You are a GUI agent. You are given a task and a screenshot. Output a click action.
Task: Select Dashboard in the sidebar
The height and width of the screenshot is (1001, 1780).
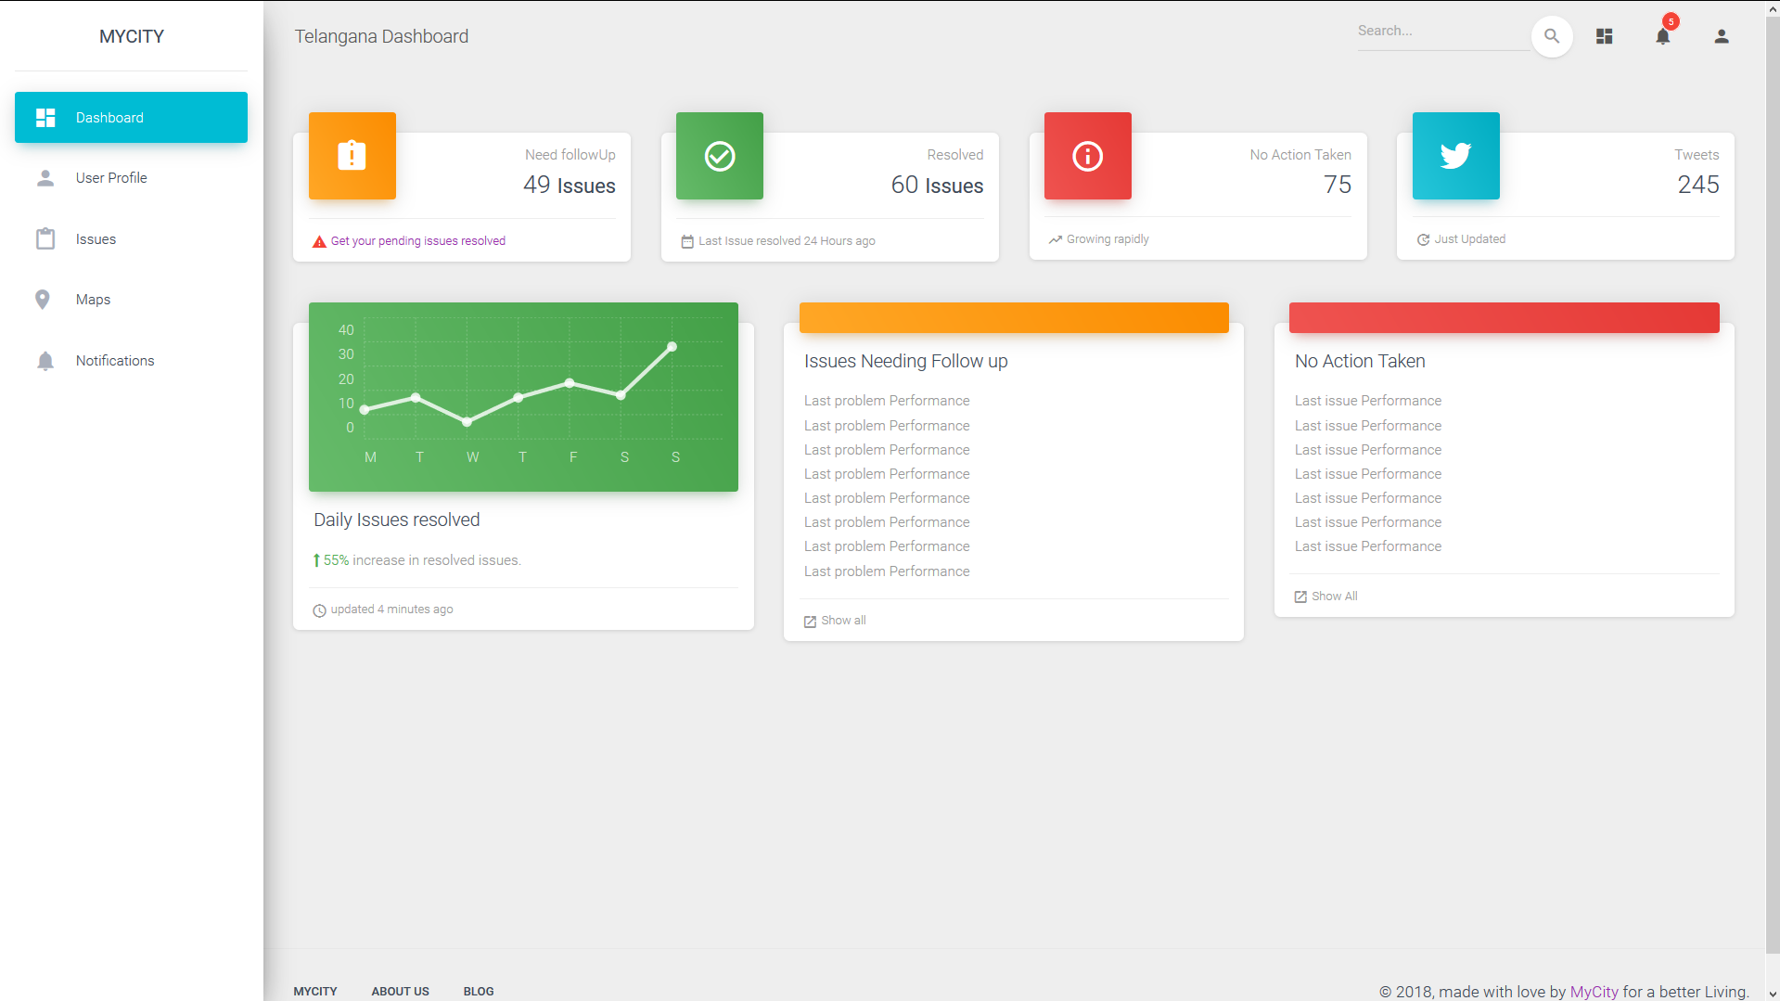(131, 118)
